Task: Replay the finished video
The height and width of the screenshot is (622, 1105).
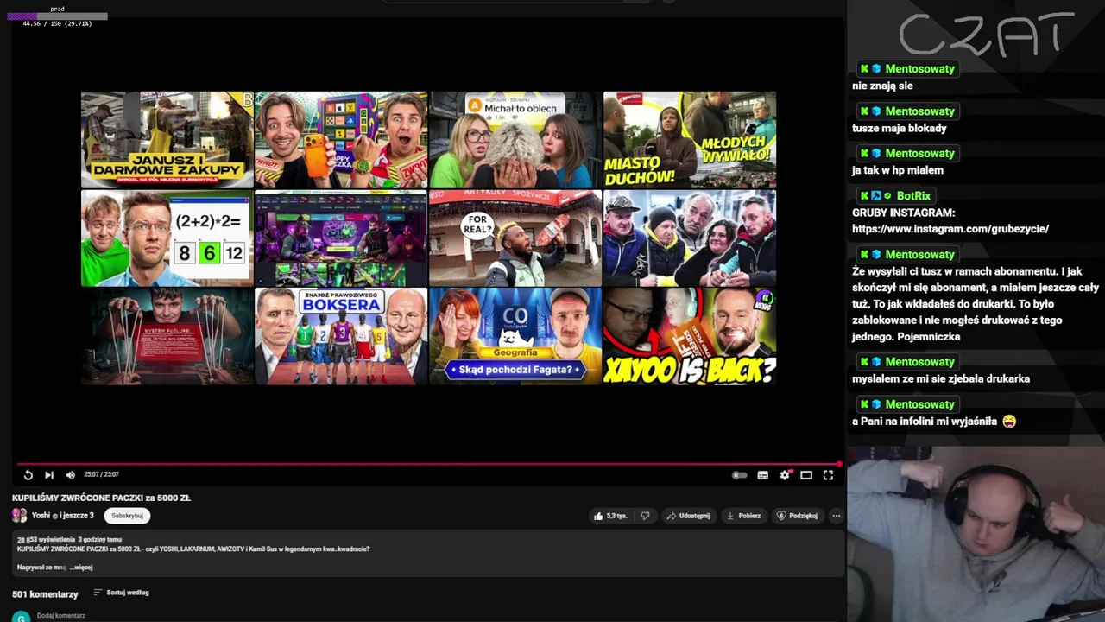Action: pyautogui.click(x=28, y=474)
